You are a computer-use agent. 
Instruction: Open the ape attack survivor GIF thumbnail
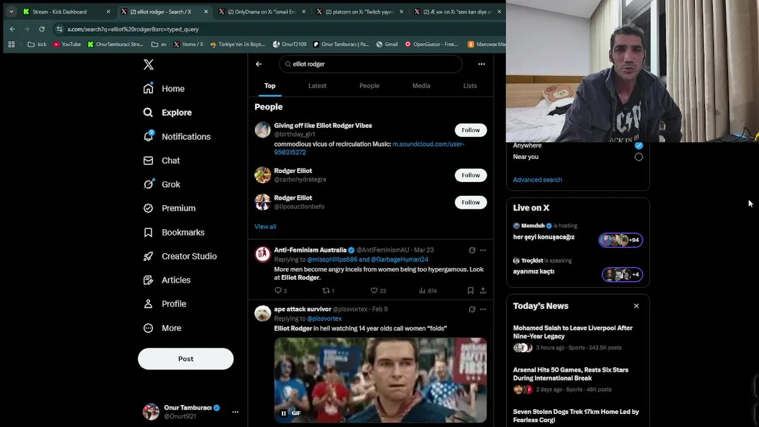tap(380, 380)
